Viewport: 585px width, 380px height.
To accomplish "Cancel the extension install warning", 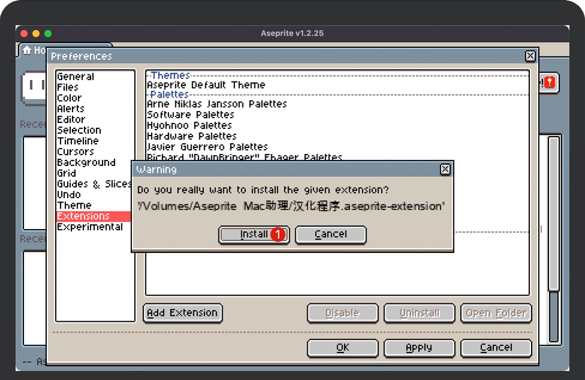I will click(x=331, y=234).
